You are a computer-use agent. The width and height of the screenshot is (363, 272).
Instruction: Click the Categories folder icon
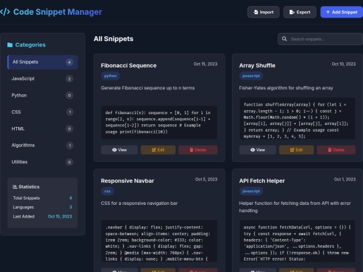coord(9,45)
